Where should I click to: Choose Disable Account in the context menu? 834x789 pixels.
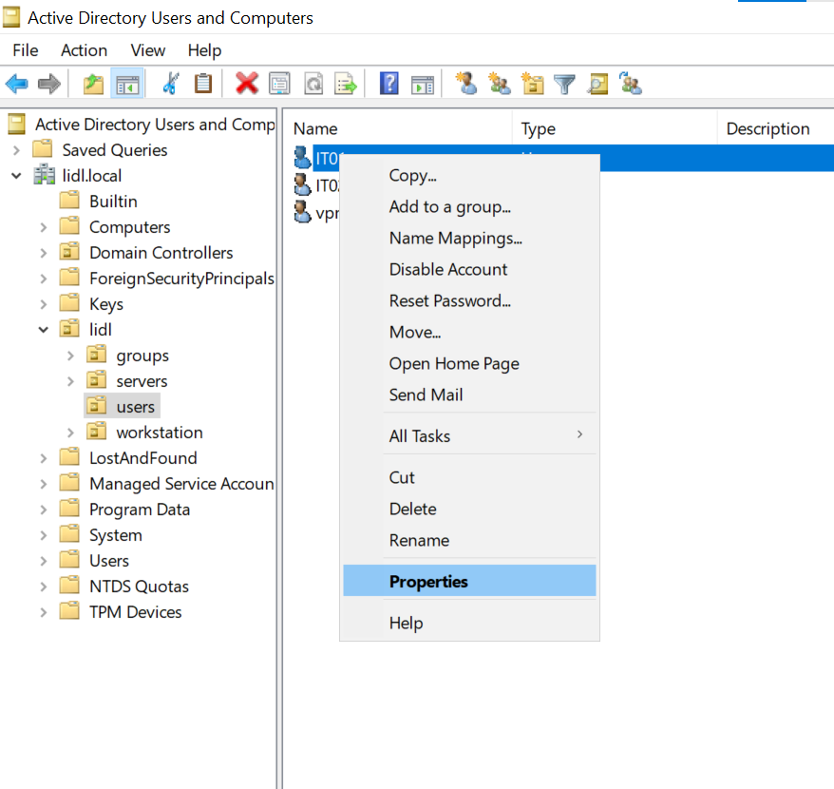pyautogui.click(x=469, y=269)
